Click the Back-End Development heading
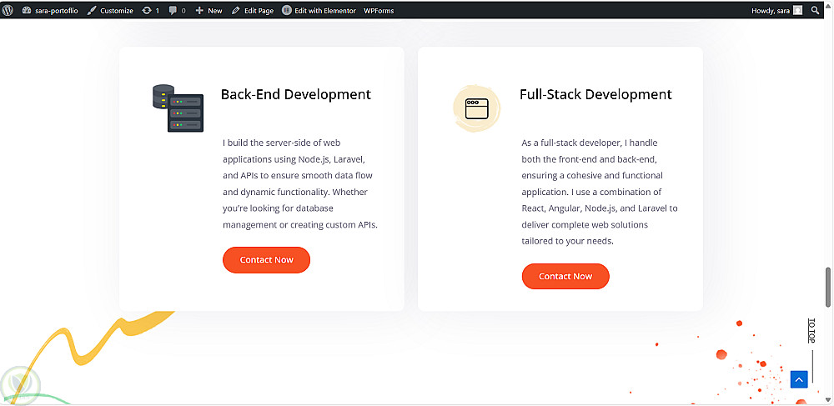The image size is (834, 406). coord(295,94)
